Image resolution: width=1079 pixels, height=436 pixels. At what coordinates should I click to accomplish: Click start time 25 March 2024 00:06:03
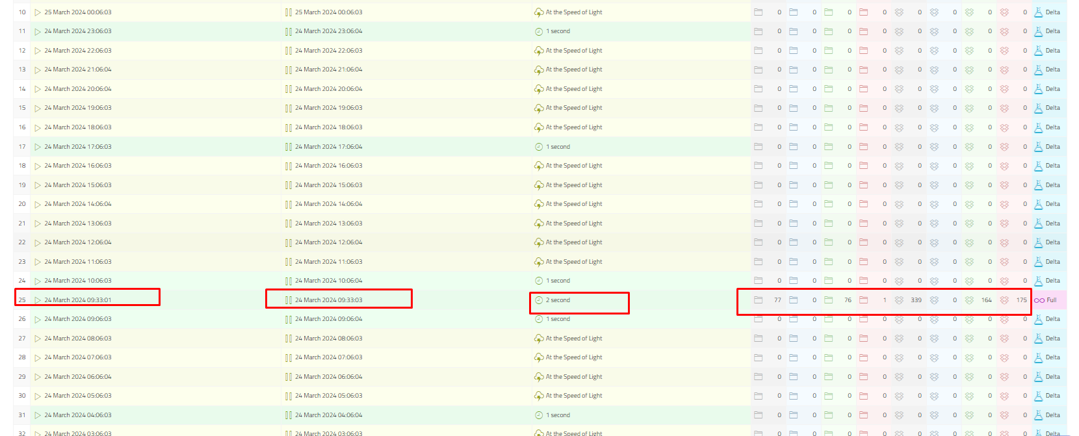78,12
